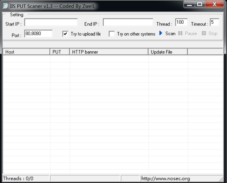Close the IIS PUT Scaner window
The image size is (227, 183).
pos(214,4)
